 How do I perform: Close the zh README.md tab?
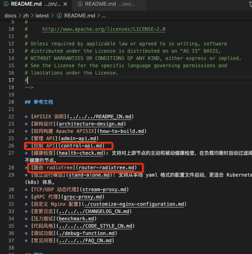65,4
